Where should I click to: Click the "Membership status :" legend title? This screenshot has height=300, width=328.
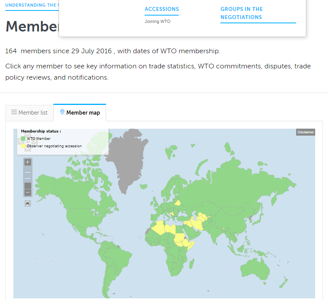41,131
